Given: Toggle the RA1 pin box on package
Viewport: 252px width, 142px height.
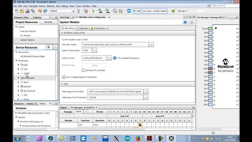Looking at the screenshot, I should (210, 37).
